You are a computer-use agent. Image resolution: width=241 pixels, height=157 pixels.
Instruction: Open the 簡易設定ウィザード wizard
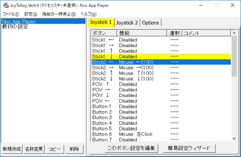coord(187,148)
